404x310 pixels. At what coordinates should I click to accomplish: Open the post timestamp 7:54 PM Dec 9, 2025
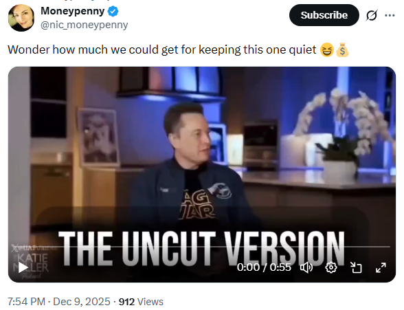(59, 302)
